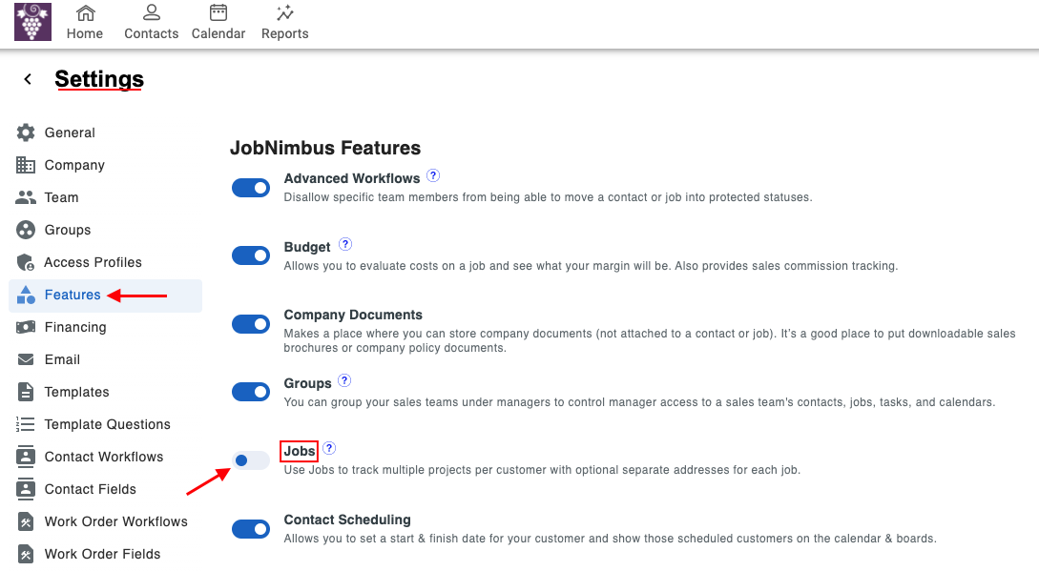Switch off the Company Documents toggle
The image size is (1039, 571).
[251, 324]
